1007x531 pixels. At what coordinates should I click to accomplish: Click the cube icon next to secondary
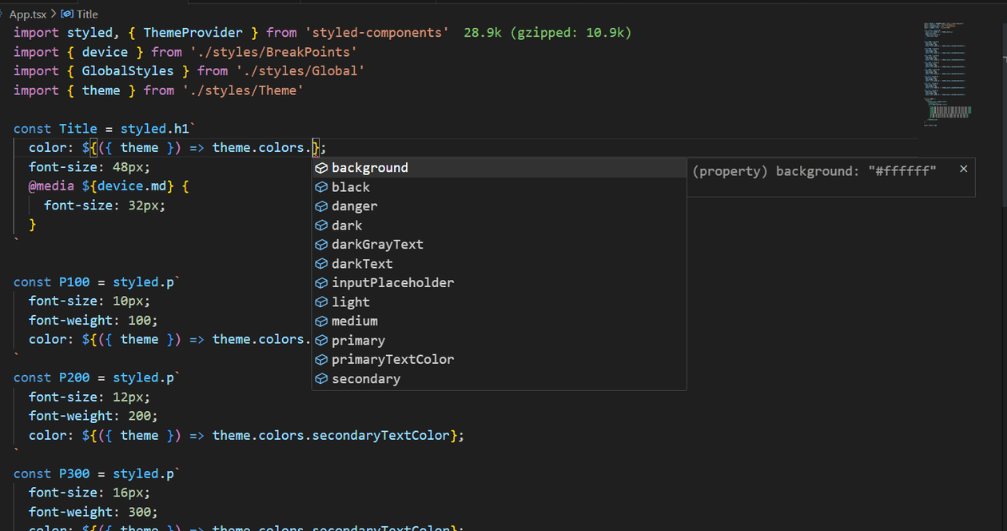coord(321,379)
